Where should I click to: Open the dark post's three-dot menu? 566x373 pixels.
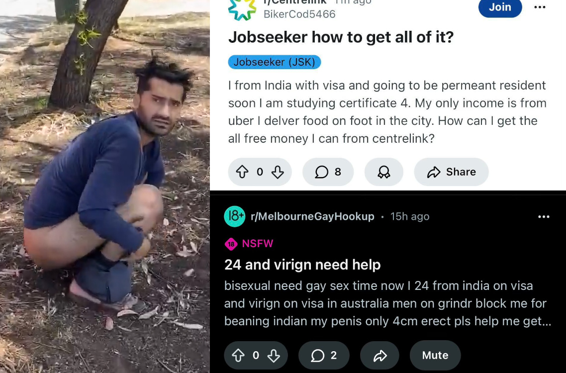544,217
